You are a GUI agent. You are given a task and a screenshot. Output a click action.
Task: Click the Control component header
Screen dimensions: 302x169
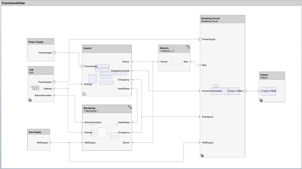tap(107, 48)
